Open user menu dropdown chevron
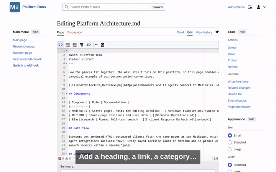 click(264, 7)
